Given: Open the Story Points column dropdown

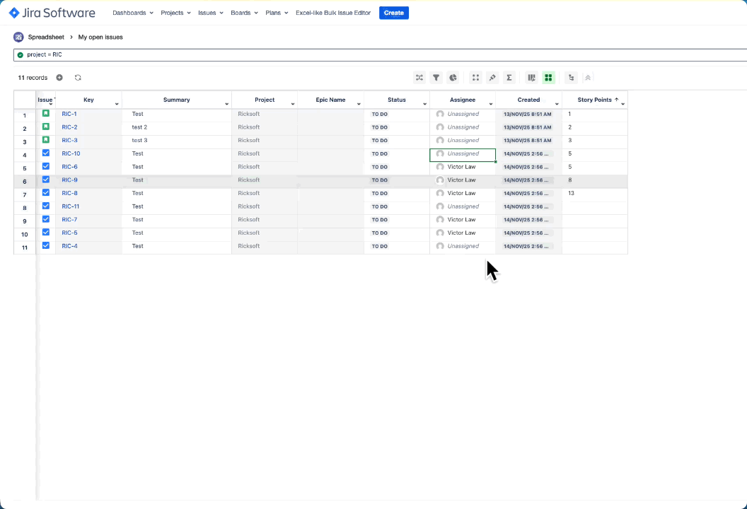Looking at the screenshot, I should coord(622,102).
